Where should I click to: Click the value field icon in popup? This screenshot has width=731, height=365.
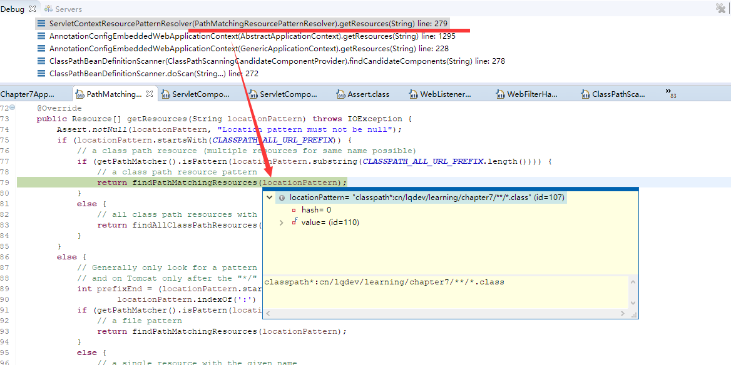point(294,222)
